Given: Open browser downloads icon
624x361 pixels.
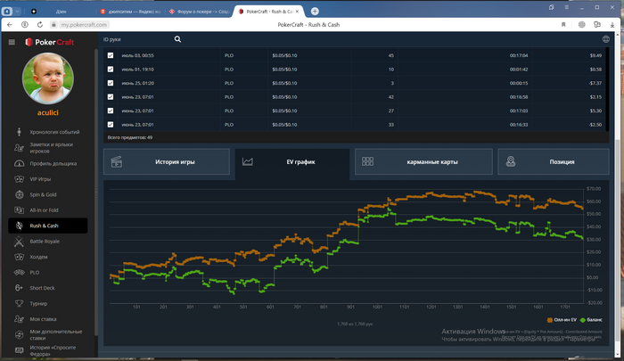Looking at the screenshot, I should [x=612, y=25].
